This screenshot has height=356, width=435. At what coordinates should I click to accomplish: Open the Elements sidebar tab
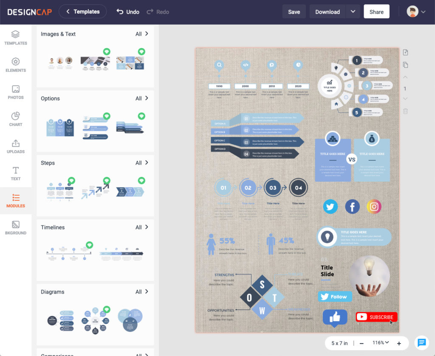tap(16, 65)
